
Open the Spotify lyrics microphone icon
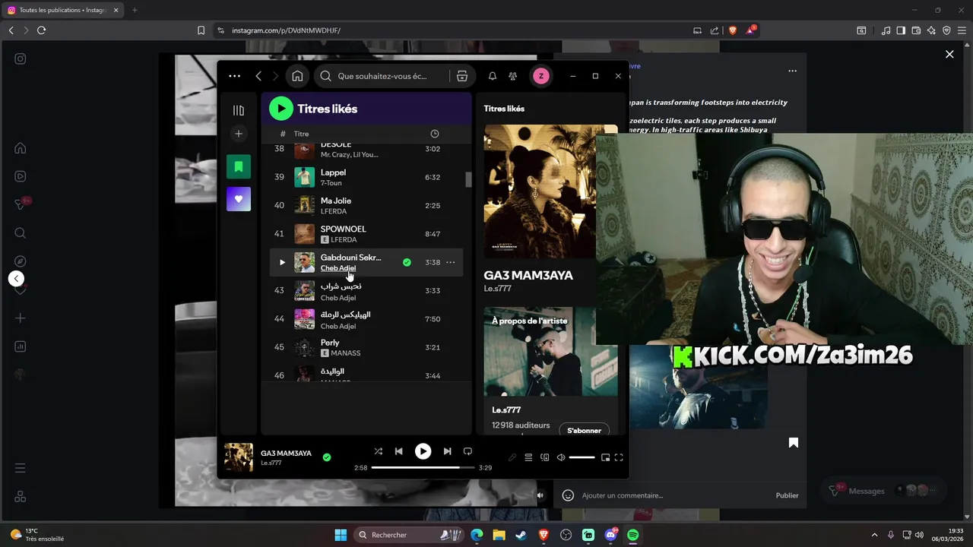point(512,457)
